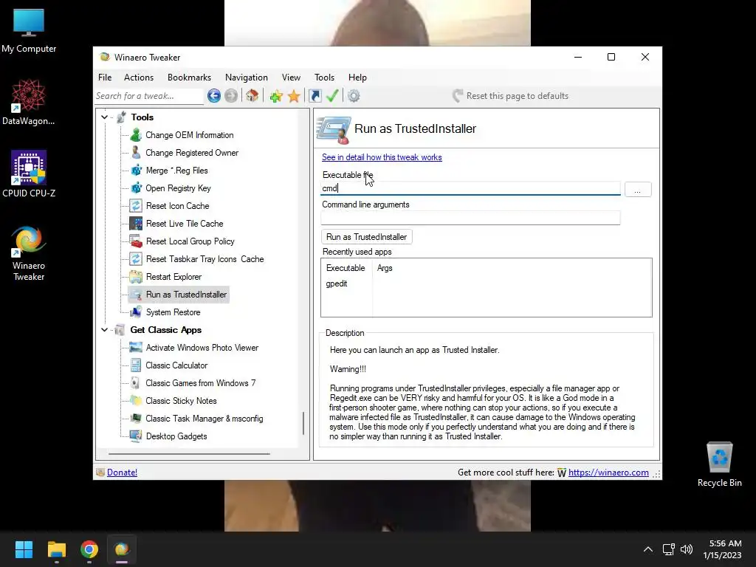The height and width of the screenshot is (567, 756).
Task: Open the Actions menu
Action: tap(139, 78)
